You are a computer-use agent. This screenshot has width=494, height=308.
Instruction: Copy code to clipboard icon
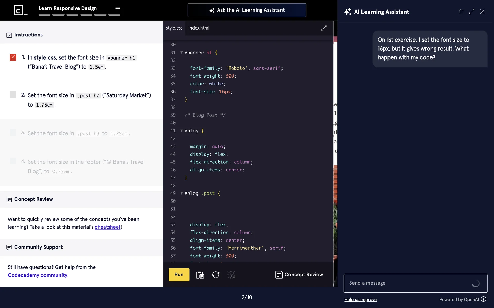(x=200, y=275)
